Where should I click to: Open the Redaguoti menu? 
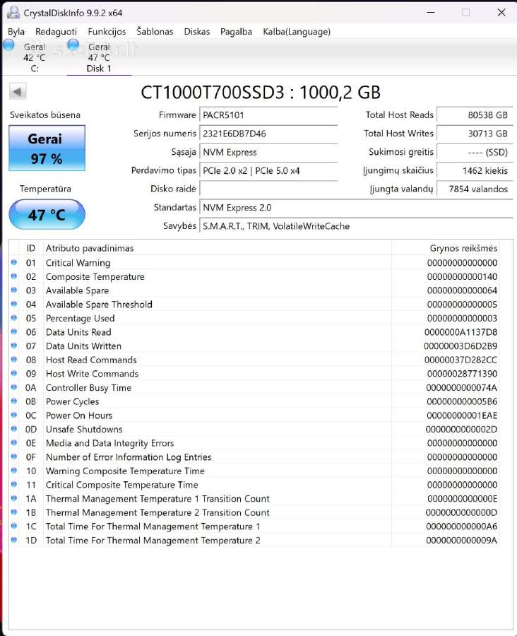(x=56, y=32)
